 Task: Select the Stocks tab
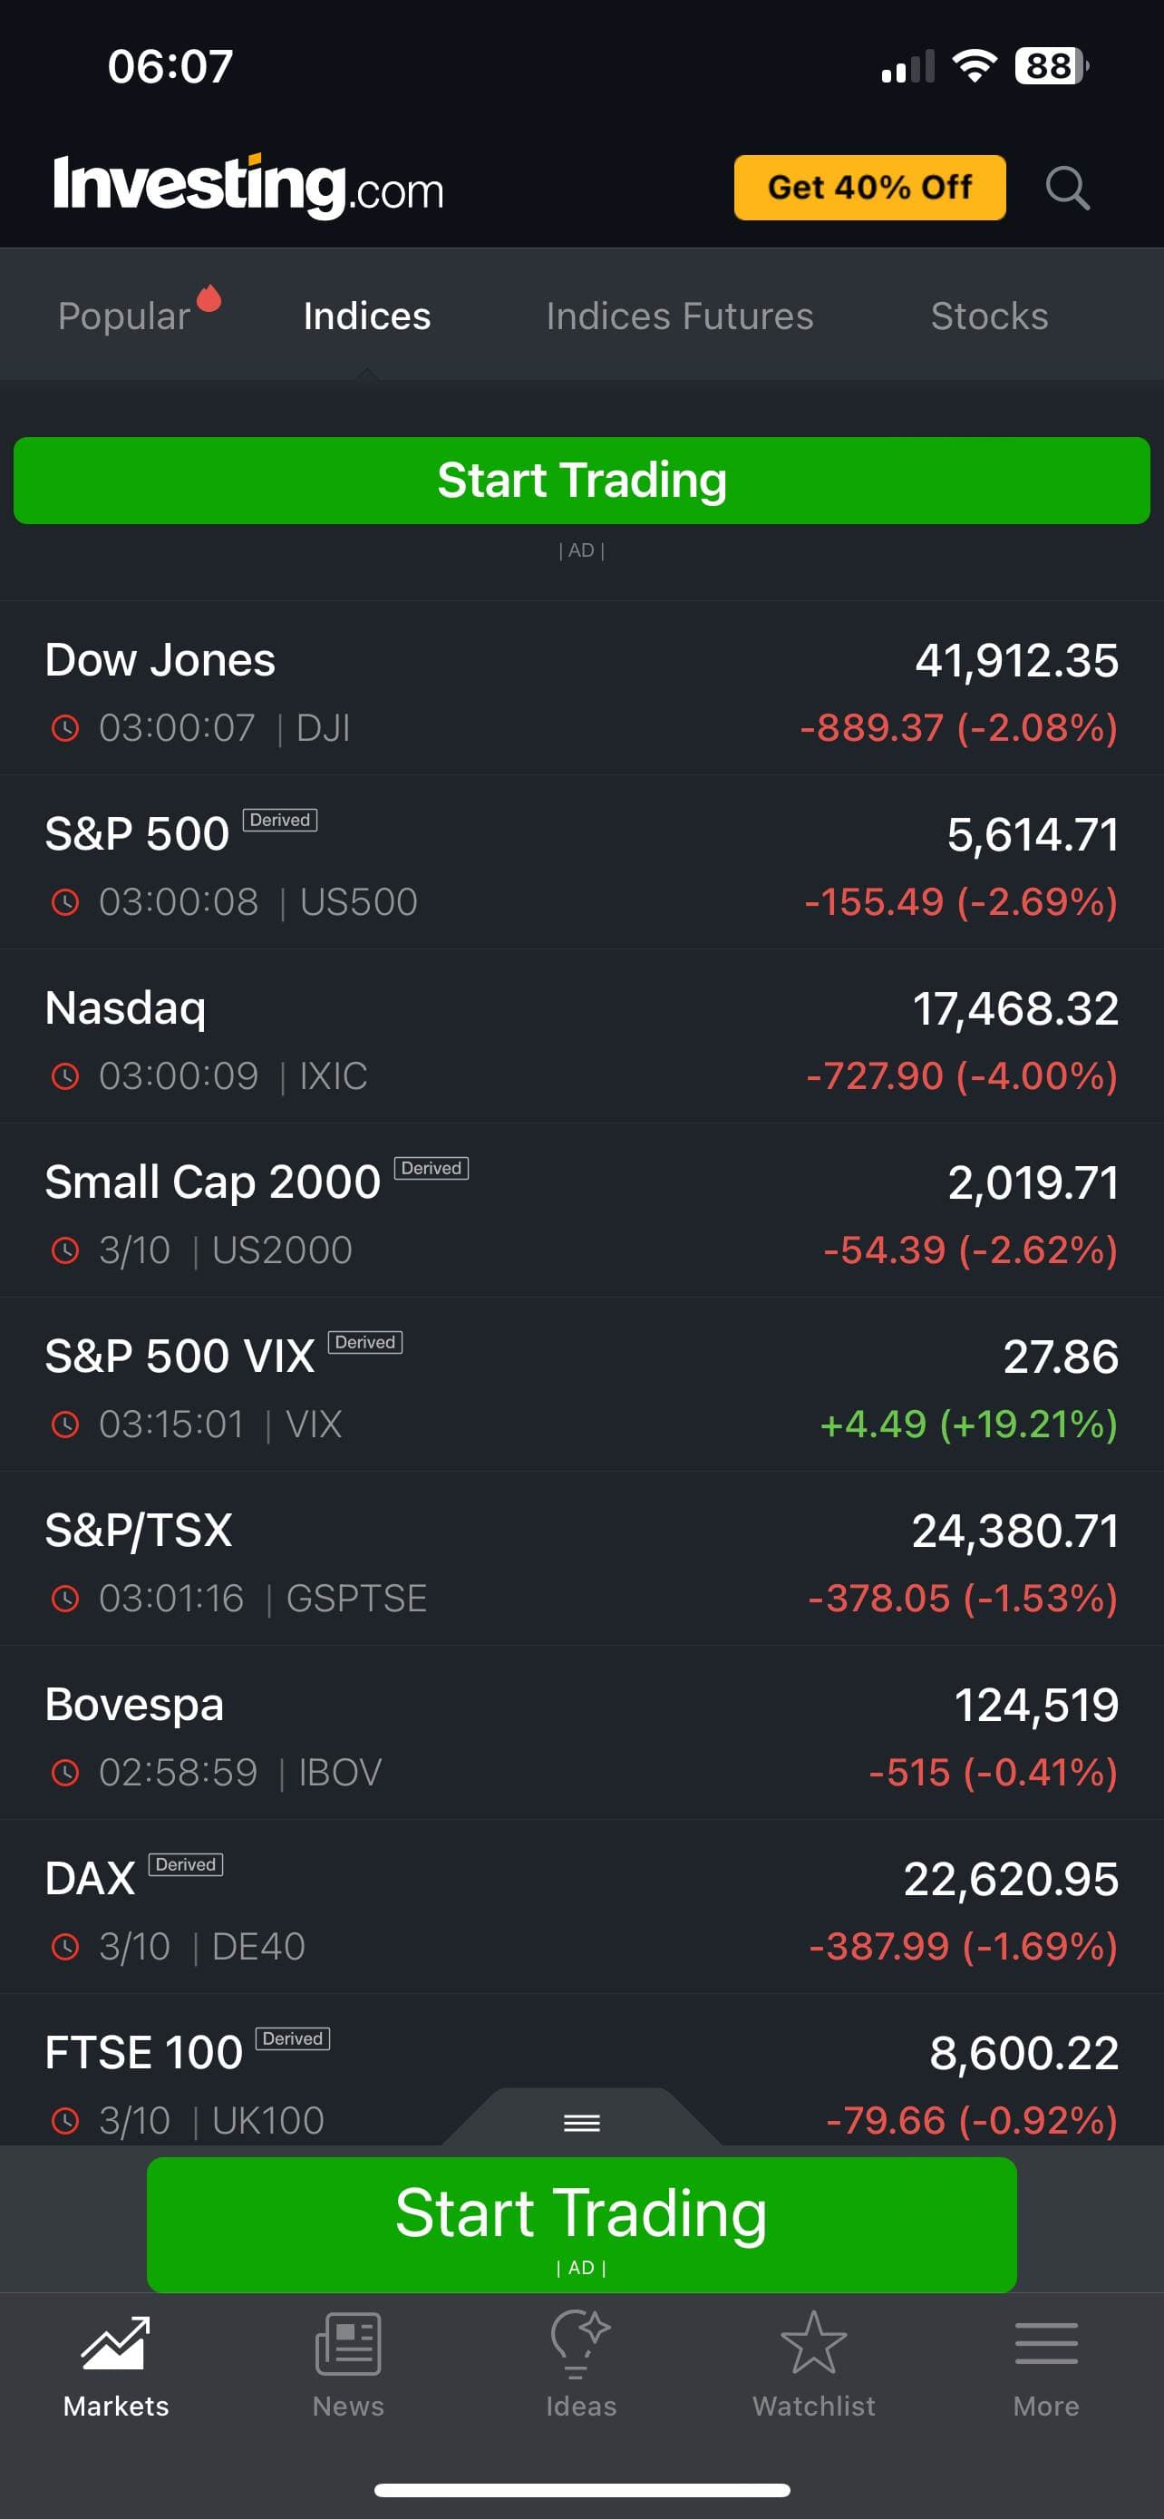[989, 316]
